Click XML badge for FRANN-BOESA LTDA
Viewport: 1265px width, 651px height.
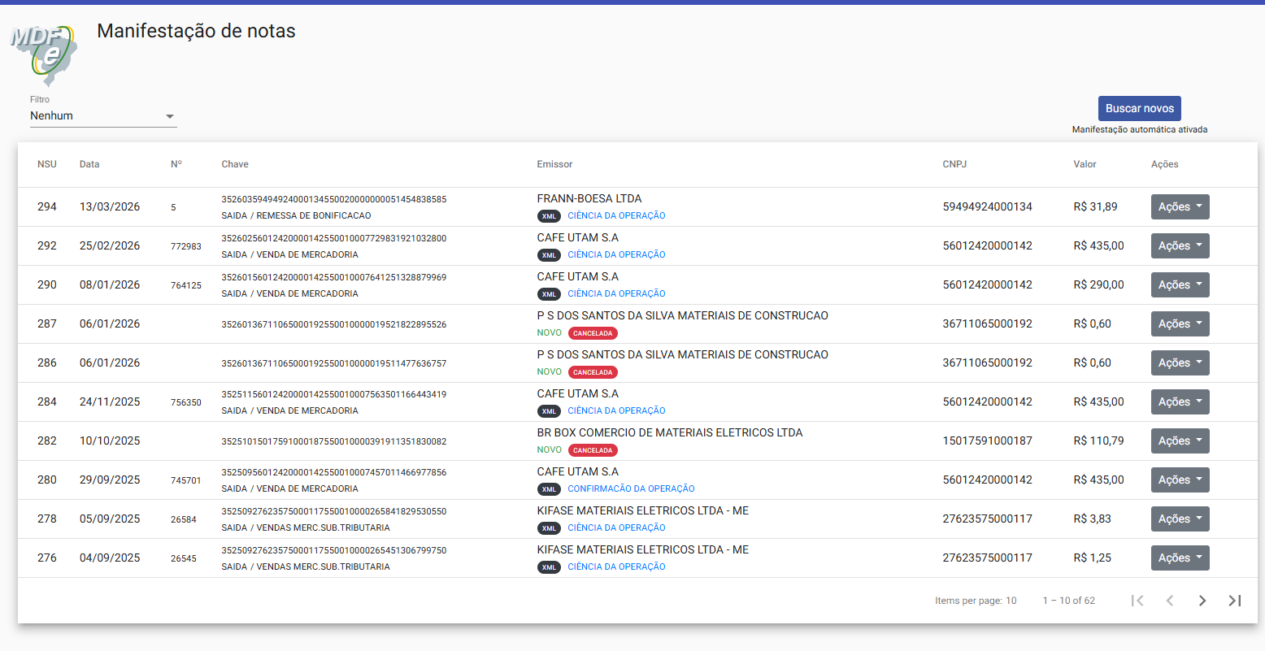pos(549,216)
